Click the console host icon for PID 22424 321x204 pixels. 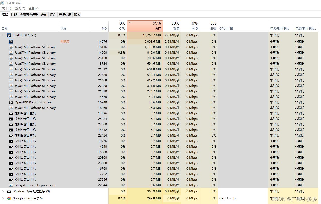(x=11, y=135)
